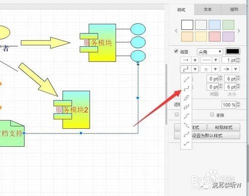Expand the waypoint style dropdown arrow
Screen dimensions: 249x196
195,69
